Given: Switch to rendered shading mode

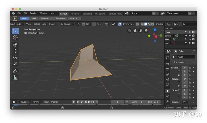Looking at the screenshot, I should (x=153, y=24).
